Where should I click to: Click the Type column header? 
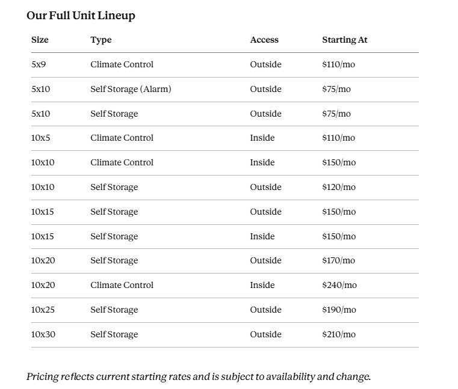click(101, 40)
